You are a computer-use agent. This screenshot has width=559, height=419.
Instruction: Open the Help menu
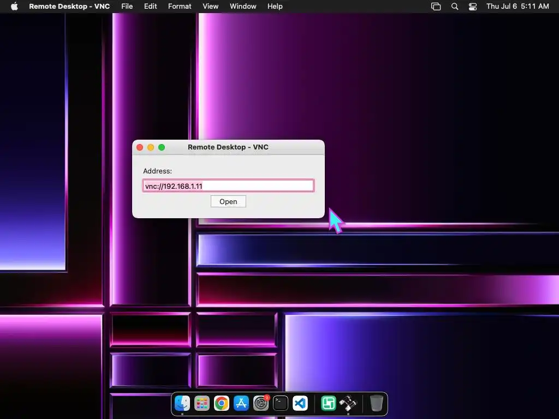[x=275, y=7]
